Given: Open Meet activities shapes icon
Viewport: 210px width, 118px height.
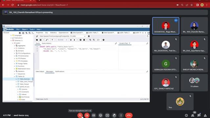Looking at the screenshot, I should pyautogui.click(x=205, y=115).
